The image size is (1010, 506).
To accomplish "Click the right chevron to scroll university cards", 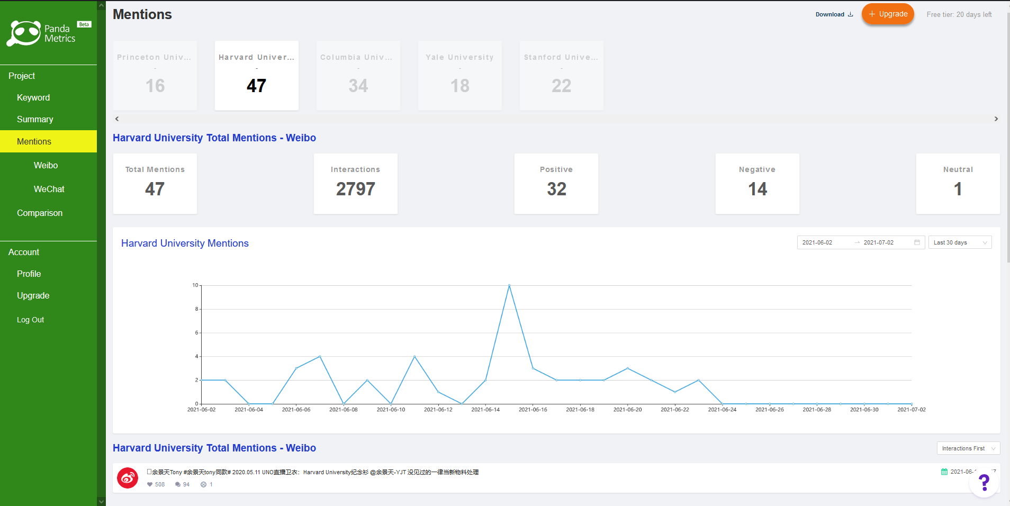I will tap(996, 119).
